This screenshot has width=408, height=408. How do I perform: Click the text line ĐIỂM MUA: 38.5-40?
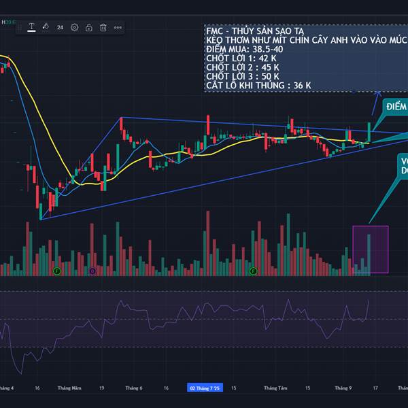pyautogui.click(x=245, y=49)
